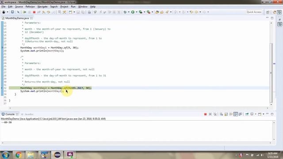This screenshot has width=283, height=159.
Task: Terminate the console process with red square
Action: (x=205, y=114)
